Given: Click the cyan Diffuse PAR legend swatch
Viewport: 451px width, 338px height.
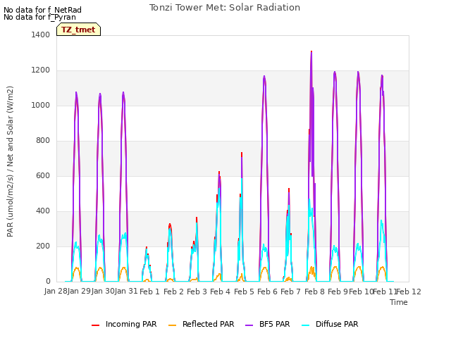Looking at the screenshot, I should 305,325.
